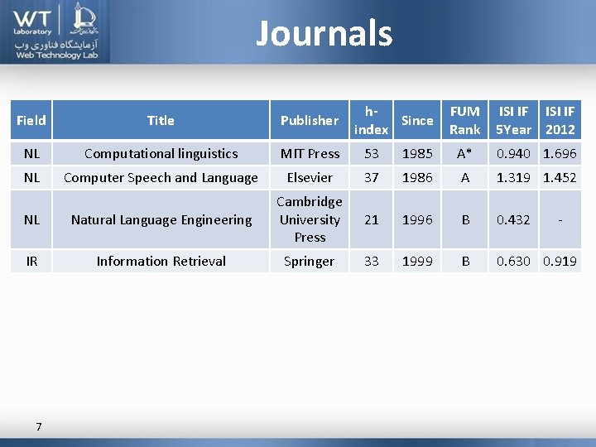Click the year 1999 cell

(x=417, y=261)
